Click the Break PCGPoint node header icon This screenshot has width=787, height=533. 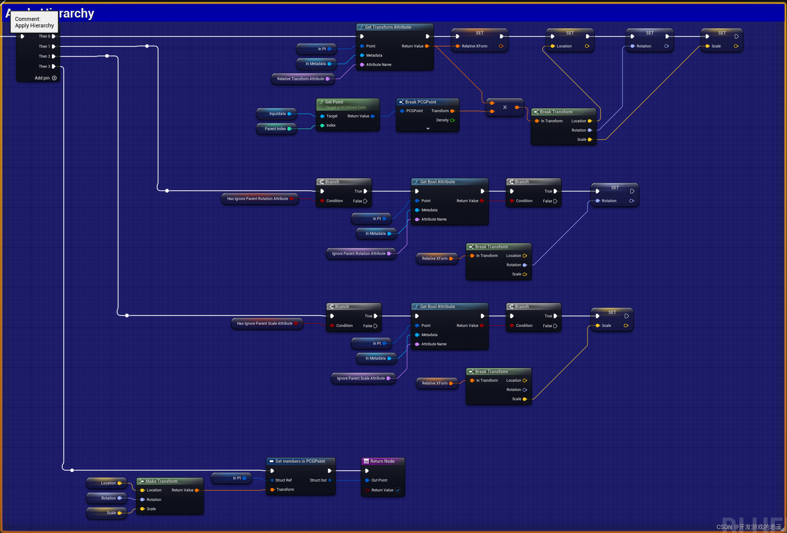coord(401,102)
